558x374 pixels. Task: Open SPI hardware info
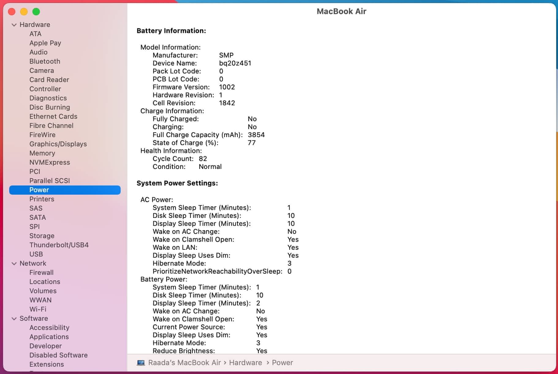pos(35,226)
